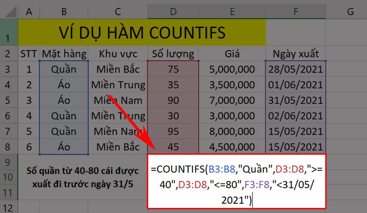
Task: Select row 1 header
Action: pos(9,32)
